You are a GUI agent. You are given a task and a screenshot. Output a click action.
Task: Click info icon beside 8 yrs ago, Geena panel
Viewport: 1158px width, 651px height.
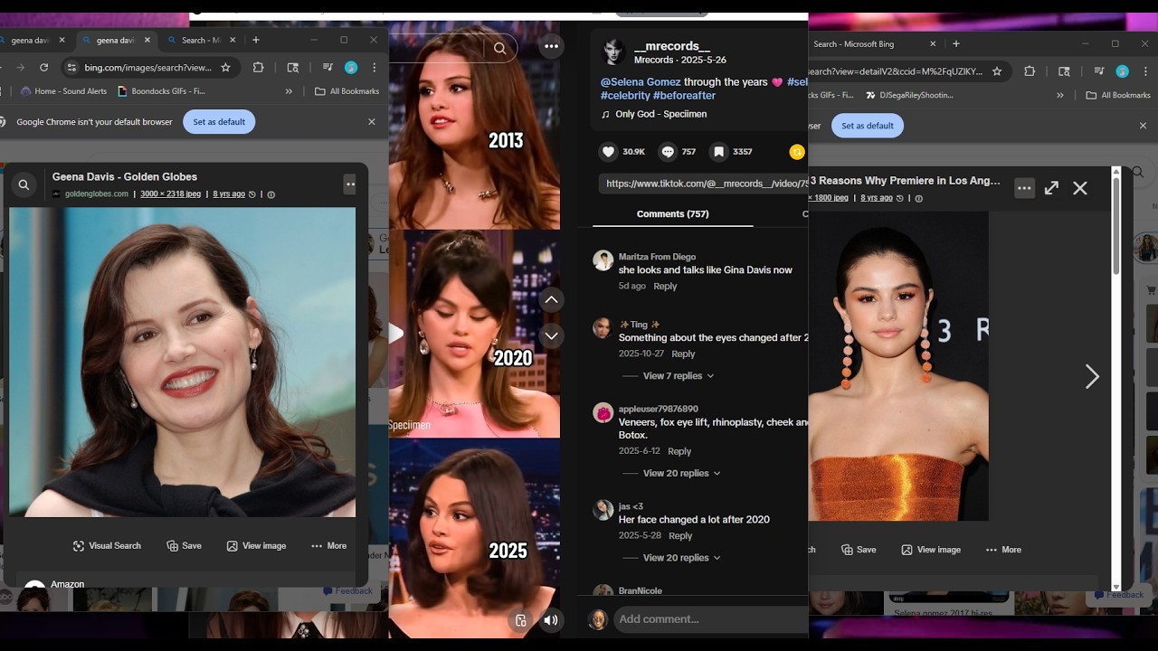(271, 194)
